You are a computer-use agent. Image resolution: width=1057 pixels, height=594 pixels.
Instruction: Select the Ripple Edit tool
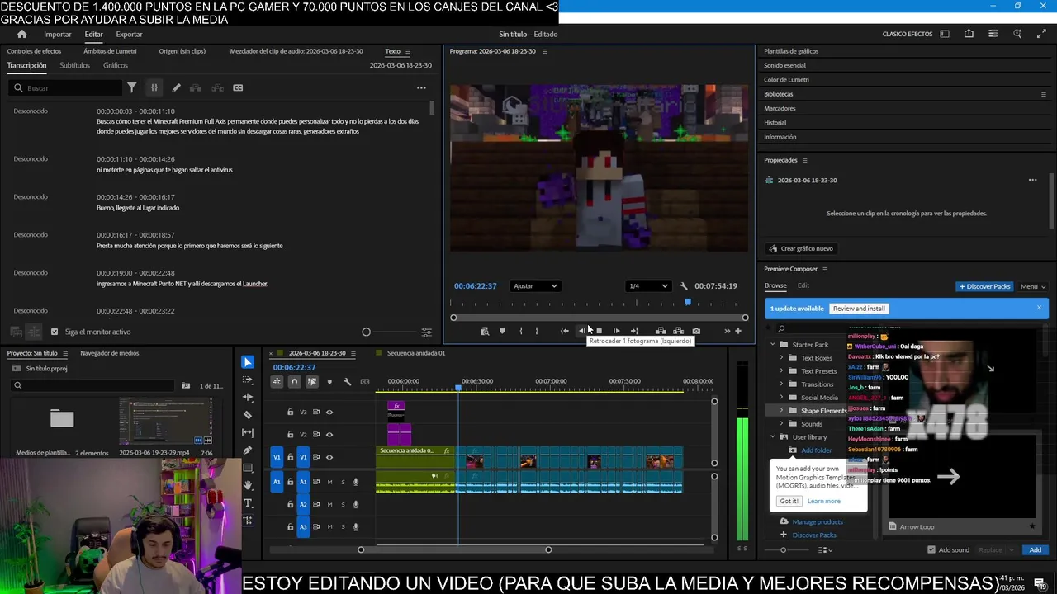248,397
